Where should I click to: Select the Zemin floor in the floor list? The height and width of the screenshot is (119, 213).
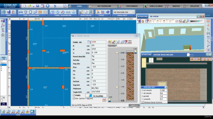coord(3,63)
